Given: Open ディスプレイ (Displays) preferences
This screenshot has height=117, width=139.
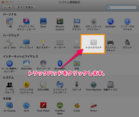Looking at the screenshot, I should tap(26, 42).
